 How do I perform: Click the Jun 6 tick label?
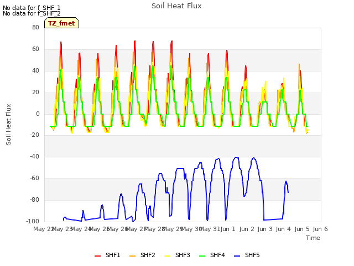click(320, 229)
